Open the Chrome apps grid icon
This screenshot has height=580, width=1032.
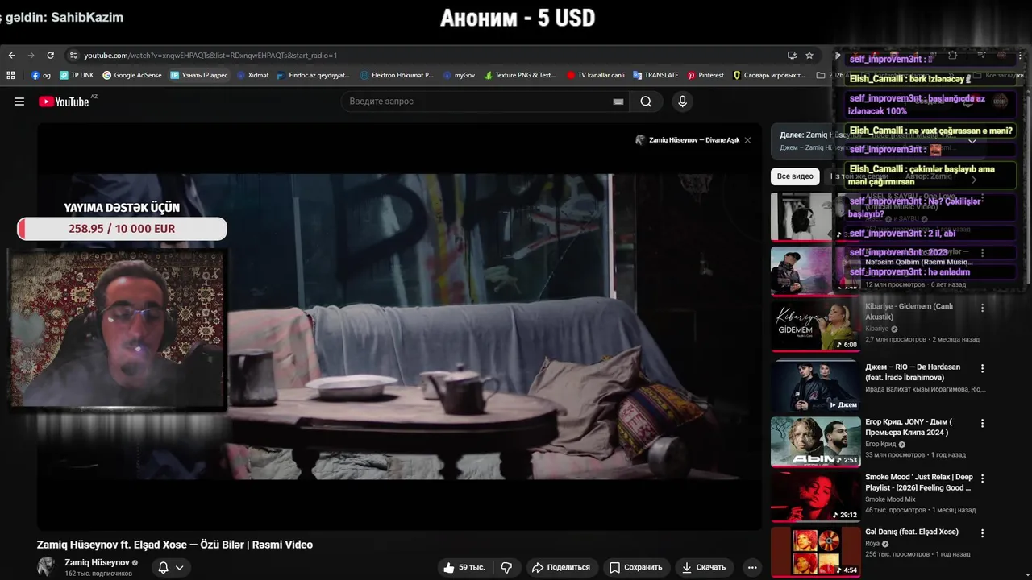(10, 75)
